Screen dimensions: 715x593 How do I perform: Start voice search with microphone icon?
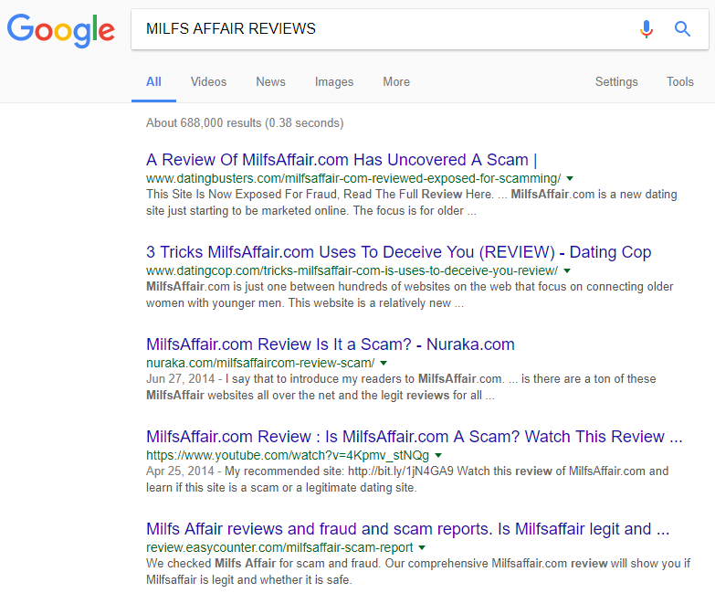647,28
